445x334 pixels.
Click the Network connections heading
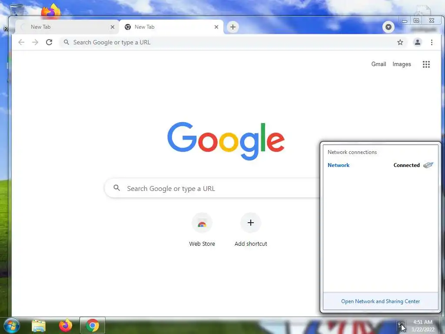pos(352,152)
